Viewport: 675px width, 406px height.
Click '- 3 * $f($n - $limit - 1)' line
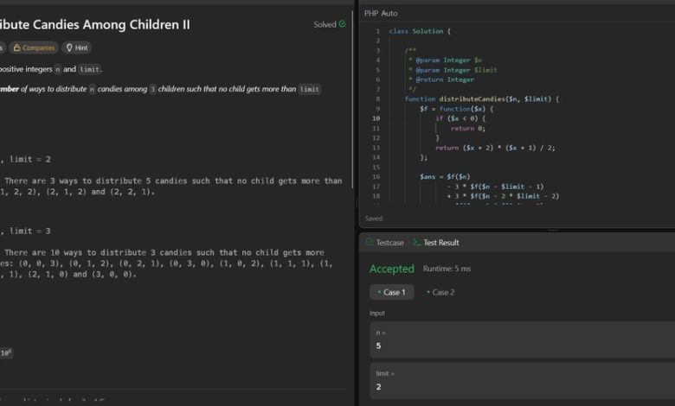[x=496, y=187]
